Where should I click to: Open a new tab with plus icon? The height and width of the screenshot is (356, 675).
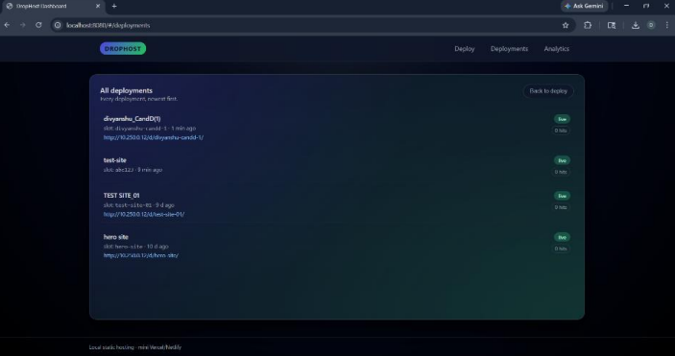click(x=114, y=6)
